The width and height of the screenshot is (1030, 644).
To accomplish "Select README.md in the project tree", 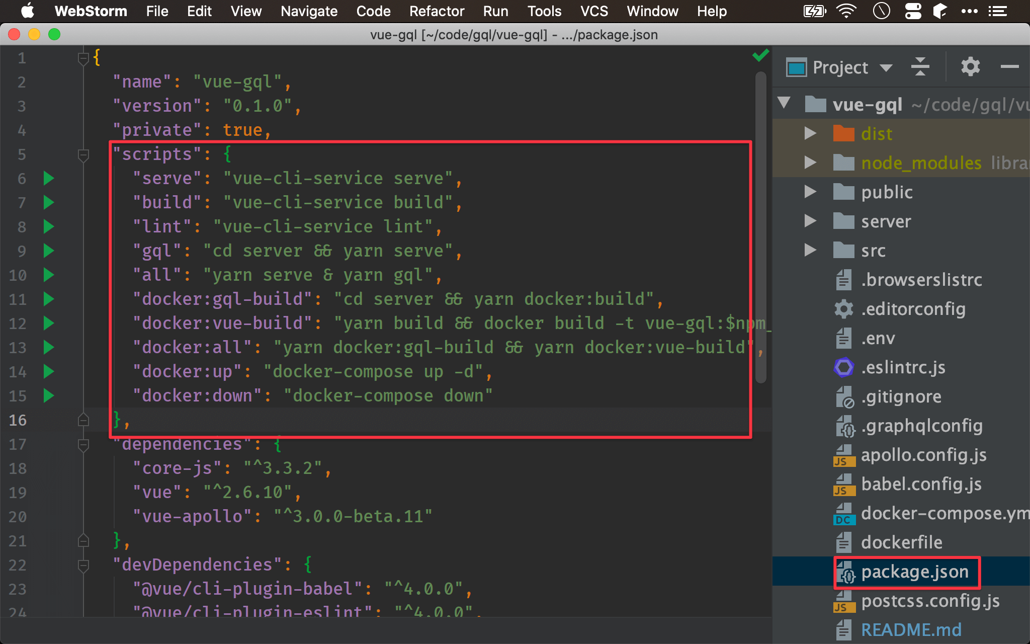I will (911, 629).
